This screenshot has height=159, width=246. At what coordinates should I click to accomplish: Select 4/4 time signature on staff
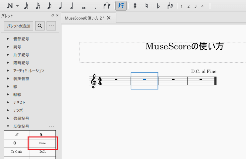(100, 81)
